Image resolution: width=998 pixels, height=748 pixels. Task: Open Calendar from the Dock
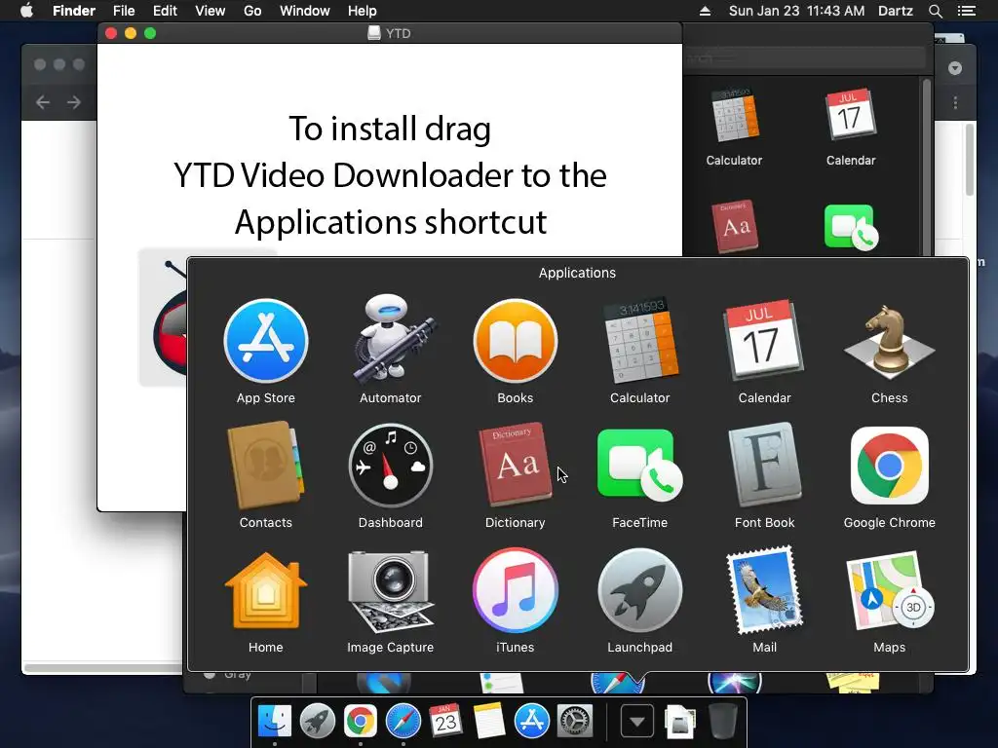click(x=445, y=721)
